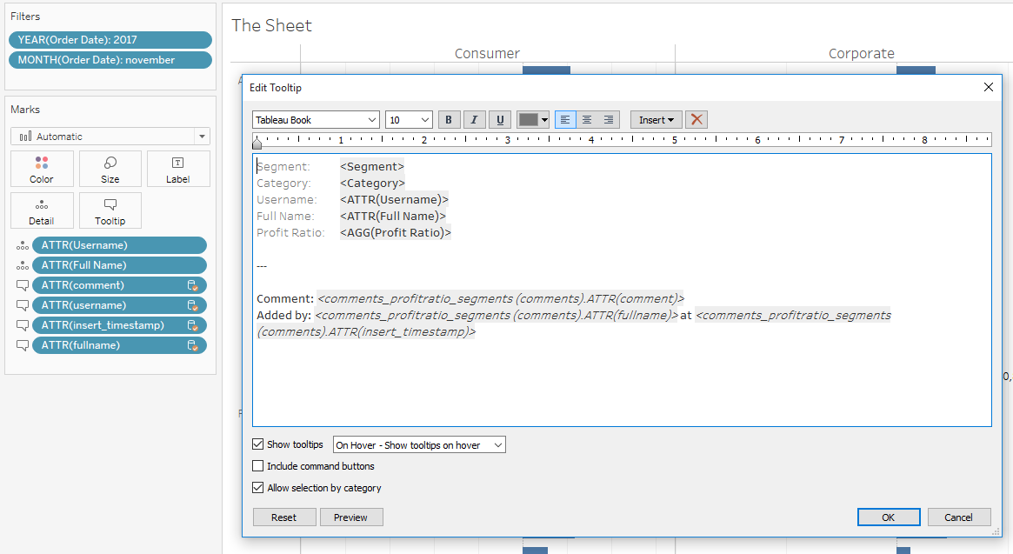The height and width of the screenshot is (554, 1013).
Task: Click detail icon beside ATTR(Full Name) pill
Action: [22, 265]
